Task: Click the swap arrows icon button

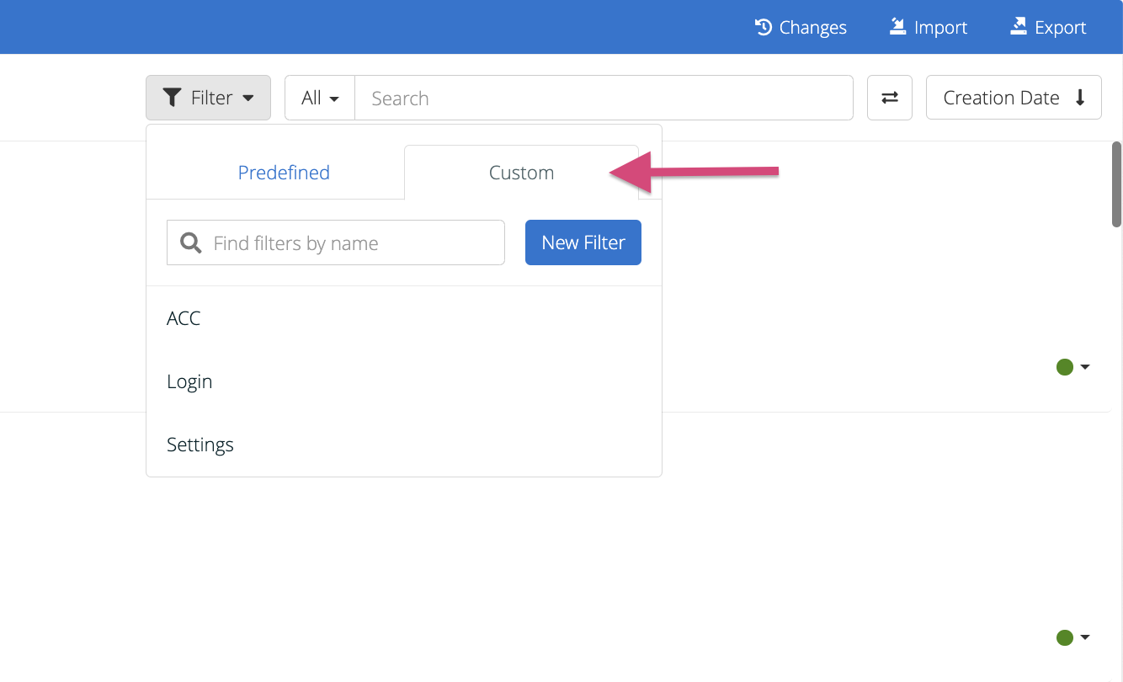Action: [890, 98]
